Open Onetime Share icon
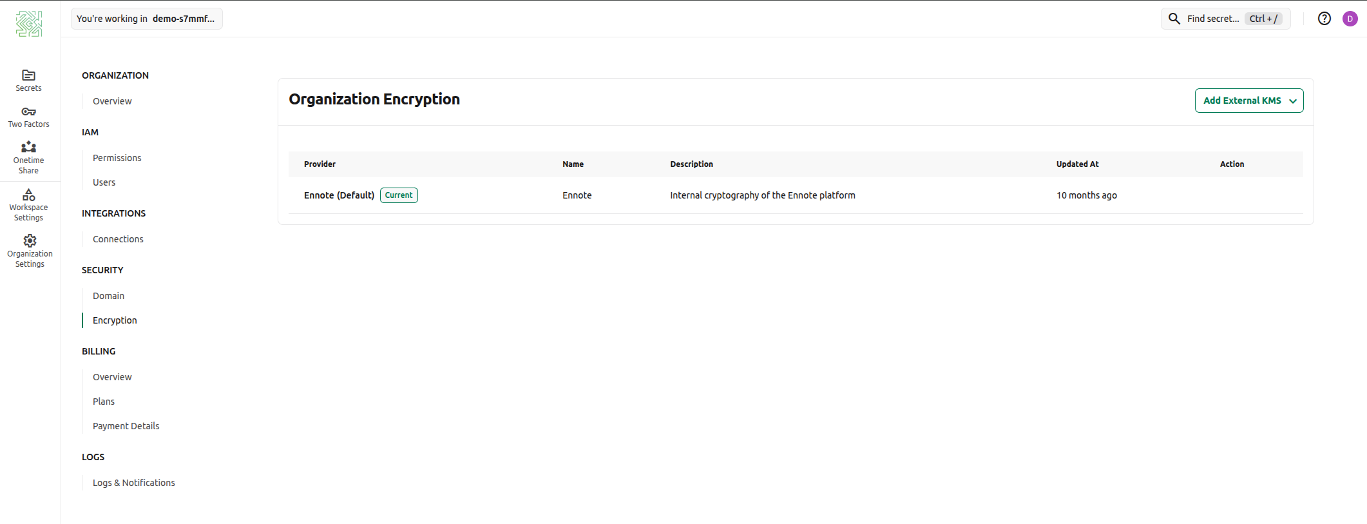1367x524 pixels. click(28, 147)
